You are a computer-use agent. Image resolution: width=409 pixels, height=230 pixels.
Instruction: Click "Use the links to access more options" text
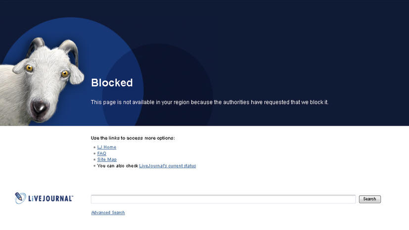(133, 138)
